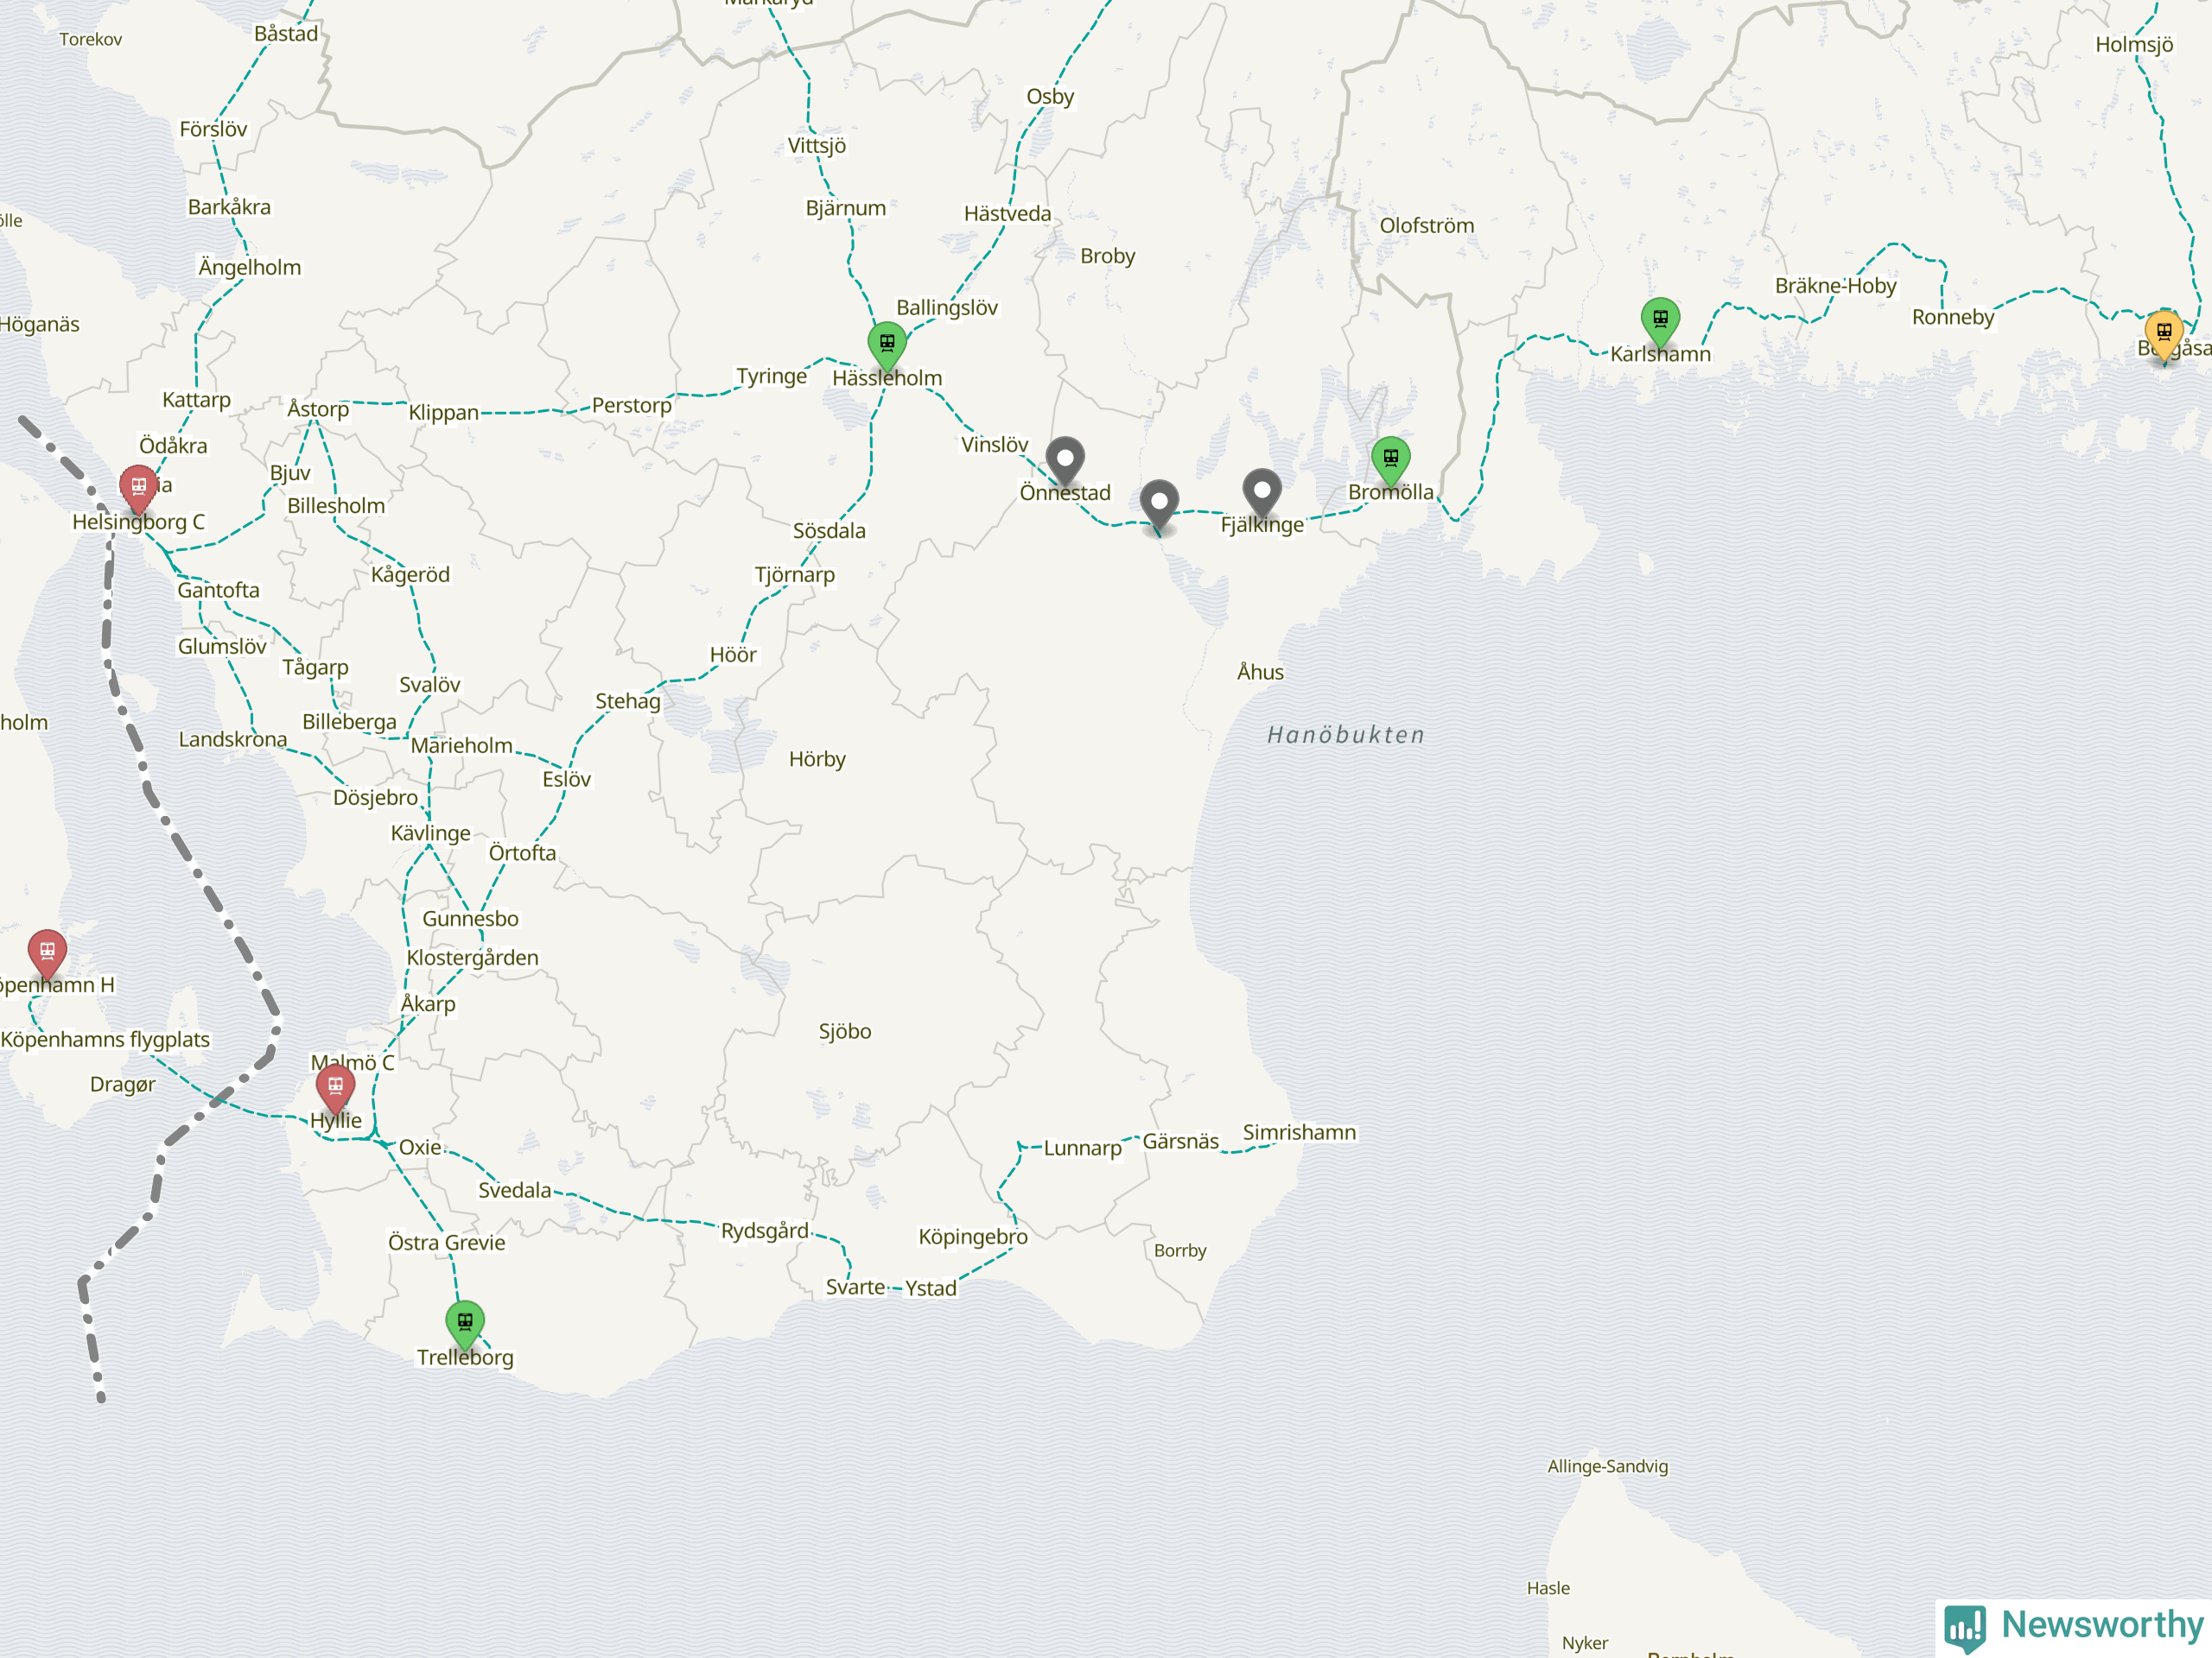Click the red train marker at Köpenhamn H
2212x1658 pixels.
coord(47,954)
